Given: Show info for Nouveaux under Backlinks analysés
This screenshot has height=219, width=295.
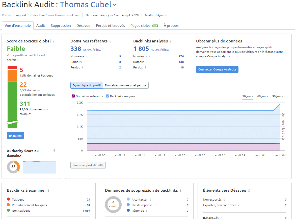Looking at the screenshot, I should (150, 56).
